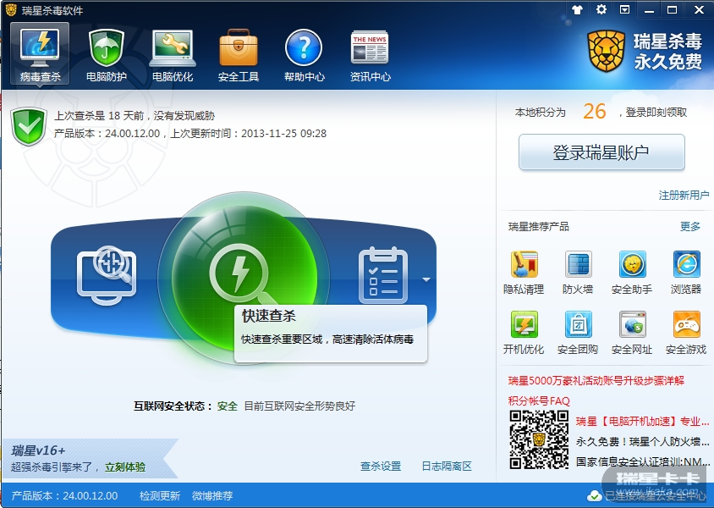Click the Rising lion logo at top right
714x508 pixels.
606,51
